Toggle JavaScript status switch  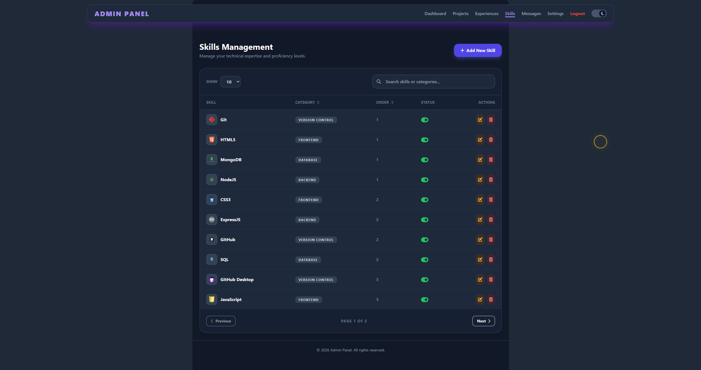coord(425,300)
